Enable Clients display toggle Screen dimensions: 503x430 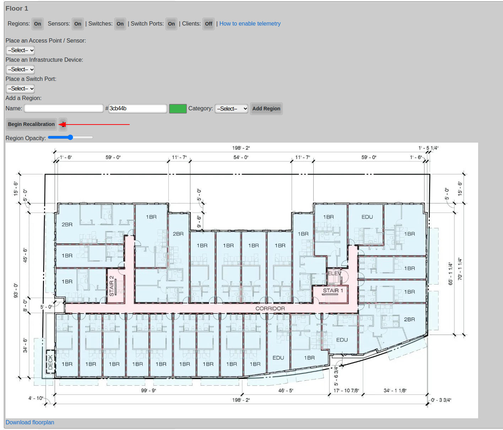point(209,24)
